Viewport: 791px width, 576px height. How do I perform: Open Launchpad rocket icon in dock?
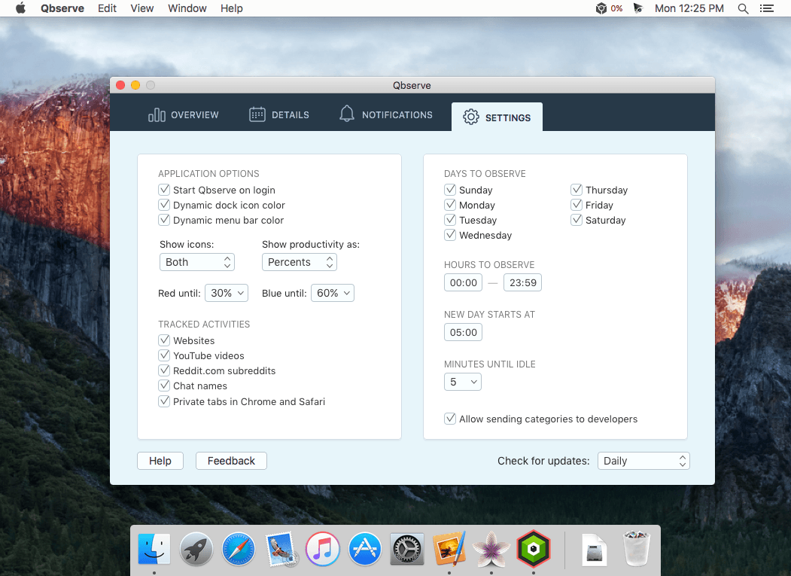(196, 548)
